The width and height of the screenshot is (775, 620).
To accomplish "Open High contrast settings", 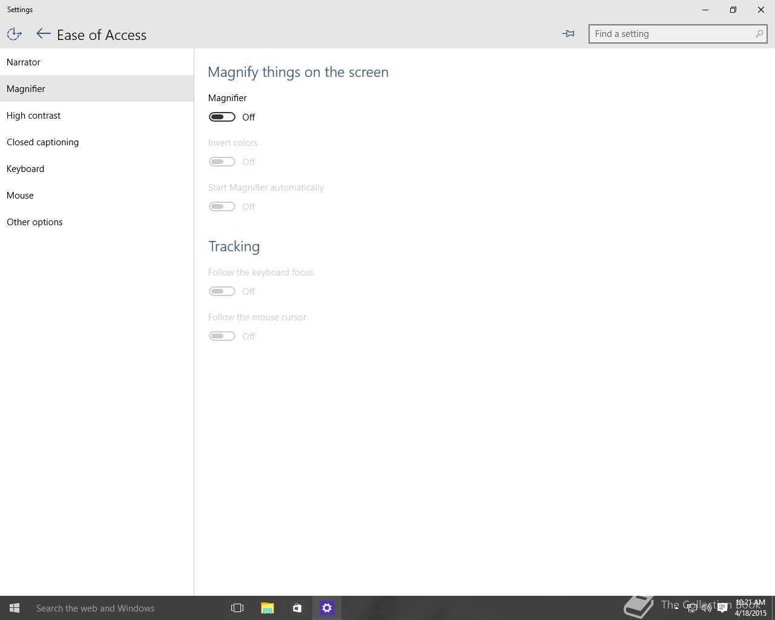I will point(97,115).
